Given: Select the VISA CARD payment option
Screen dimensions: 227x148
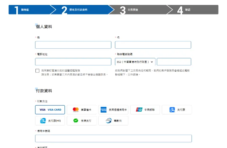Looking at the screenshot, I should point(50,109).
